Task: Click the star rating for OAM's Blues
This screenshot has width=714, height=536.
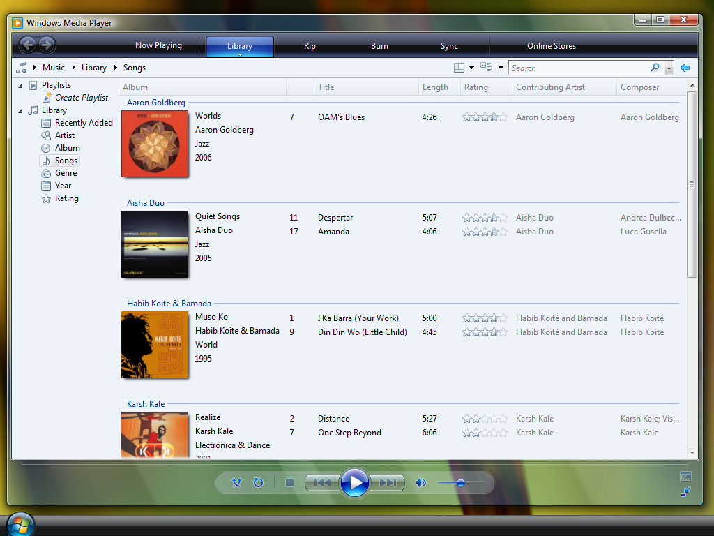Action: point(485,117)
